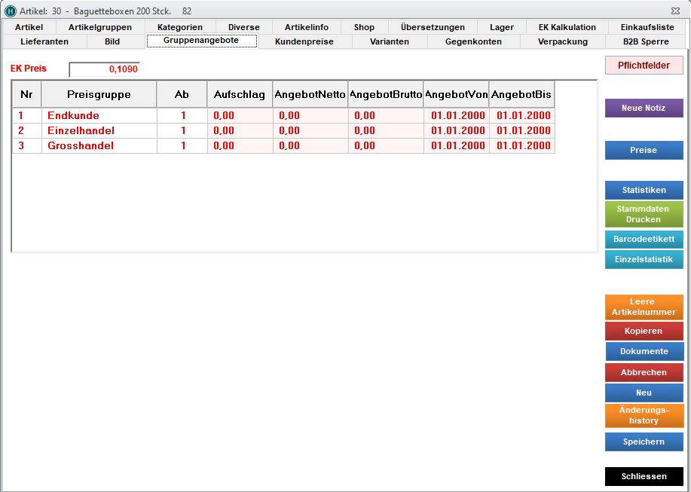Click AngebotBis date for Grosshandel
691x492 pixels.
tap(523, 146)
